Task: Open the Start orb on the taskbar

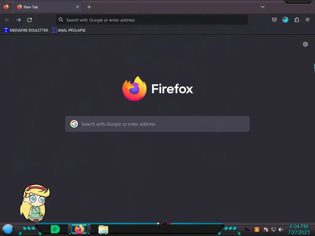Action: coord(8,229)
